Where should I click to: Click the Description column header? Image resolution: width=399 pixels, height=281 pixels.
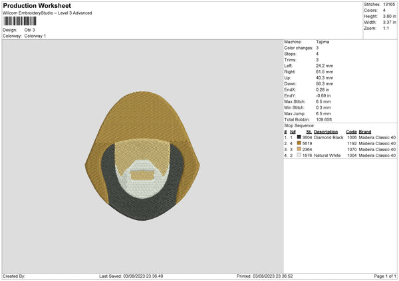(327, 132)
